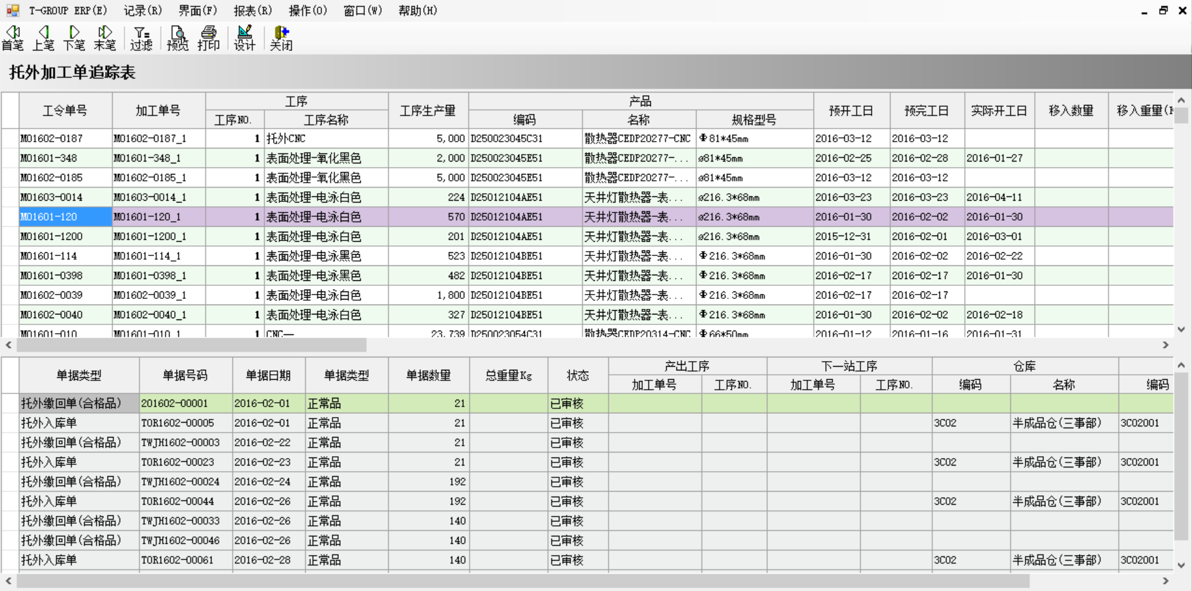
Task: Click the 工序生产量 column header
Action: point(428,111)
